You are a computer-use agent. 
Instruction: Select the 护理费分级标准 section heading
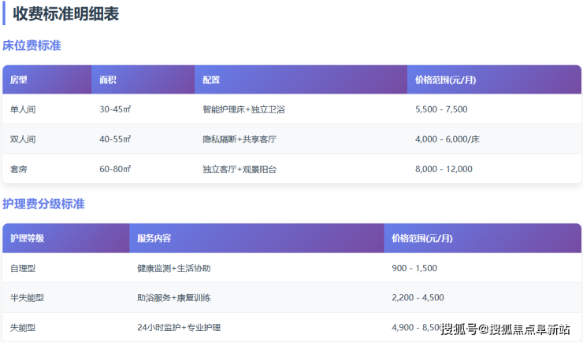43,204
